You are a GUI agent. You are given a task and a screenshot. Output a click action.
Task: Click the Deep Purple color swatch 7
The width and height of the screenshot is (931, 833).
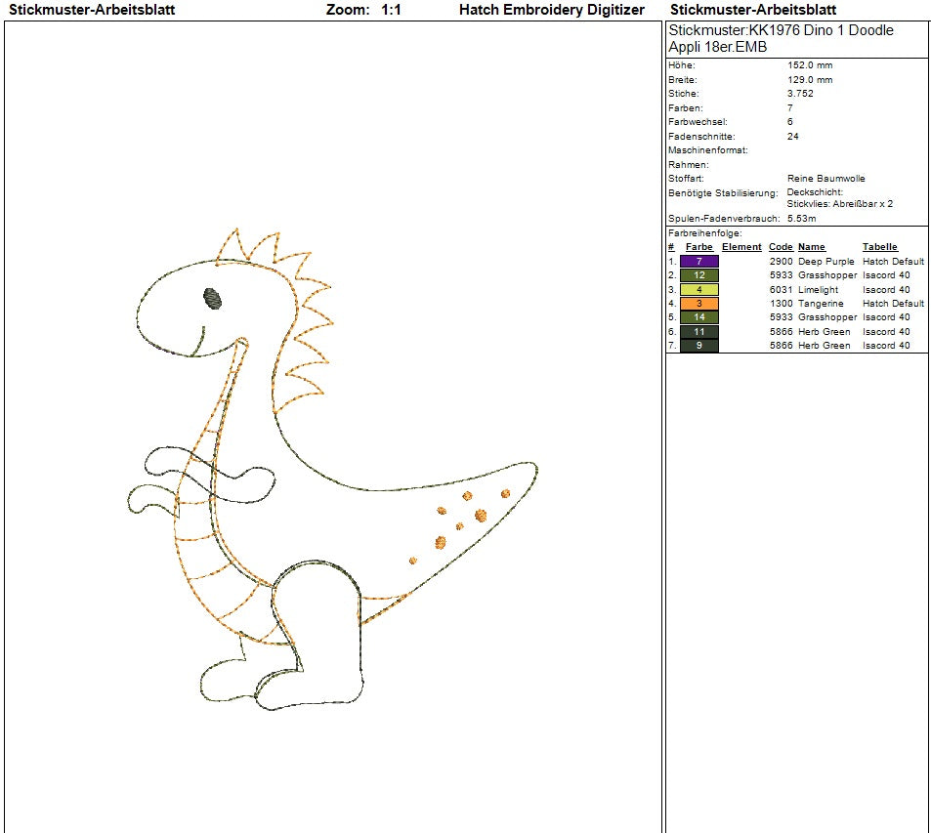click(x=698, y=262)
